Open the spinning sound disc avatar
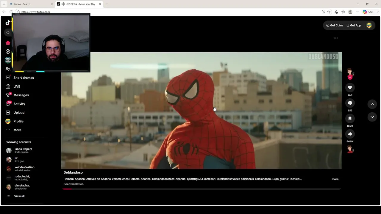Viewport: 381px width, 214px height. (350, 149)
